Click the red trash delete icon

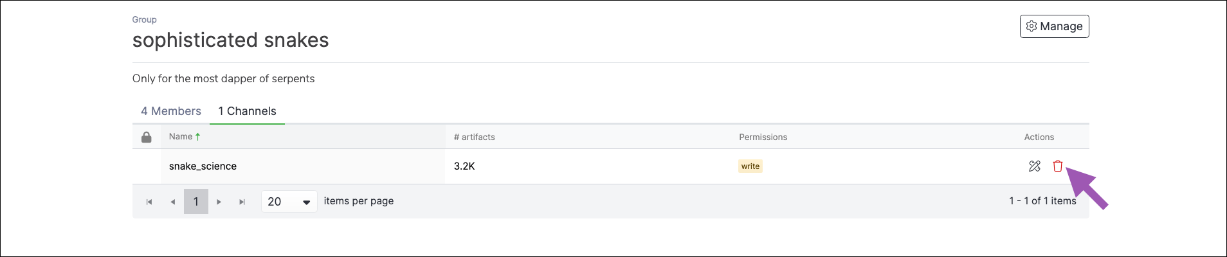click(x=1057, y=166)
